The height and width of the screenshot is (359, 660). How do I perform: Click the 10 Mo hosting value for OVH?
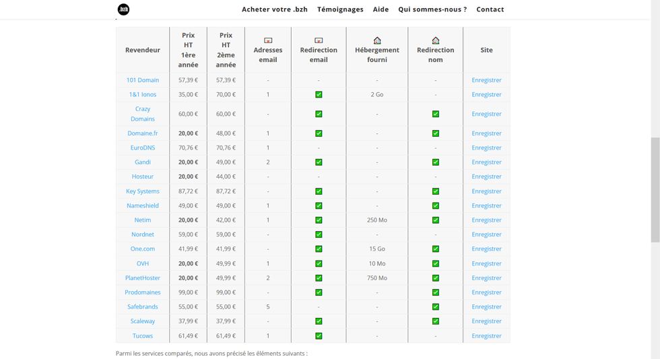click(x=377, y=263)
